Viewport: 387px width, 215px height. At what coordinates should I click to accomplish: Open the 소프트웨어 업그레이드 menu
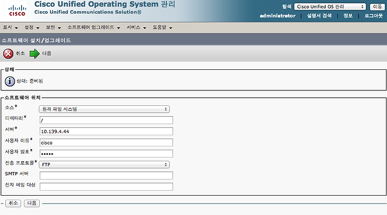point(94,27)
